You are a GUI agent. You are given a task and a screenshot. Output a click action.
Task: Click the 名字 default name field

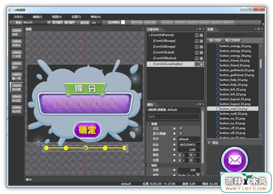(x=189, y=139)
